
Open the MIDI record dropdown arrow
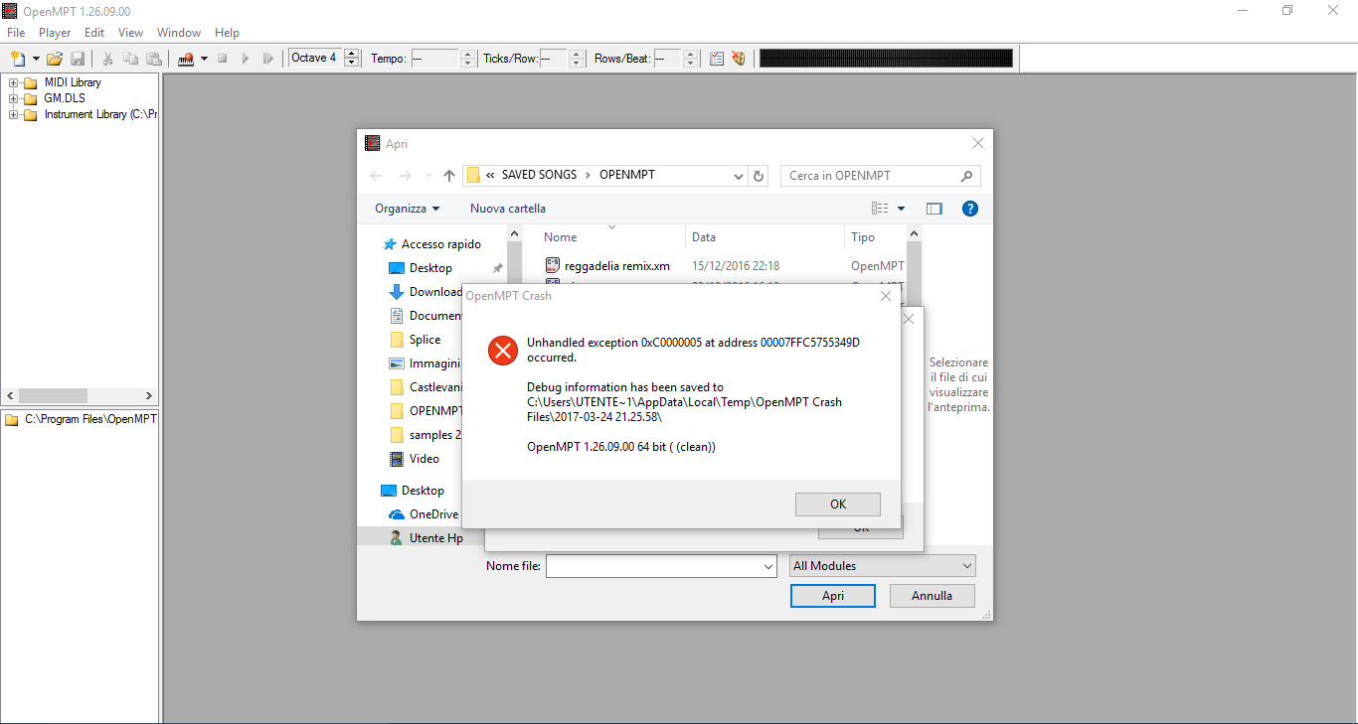(204, 59)
